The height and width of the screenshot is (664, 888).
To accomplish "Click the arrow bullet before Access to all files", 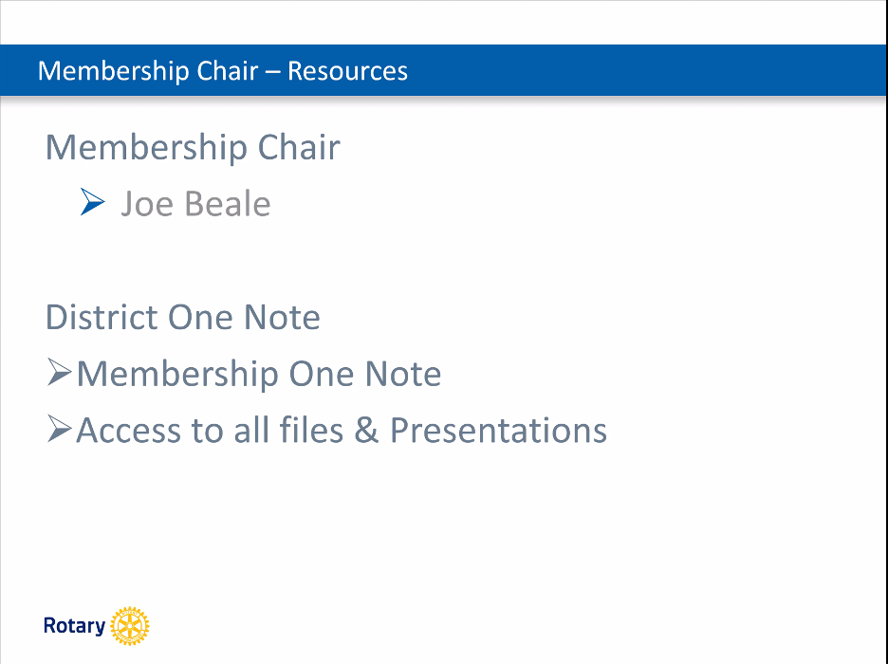I will (60, 431).
